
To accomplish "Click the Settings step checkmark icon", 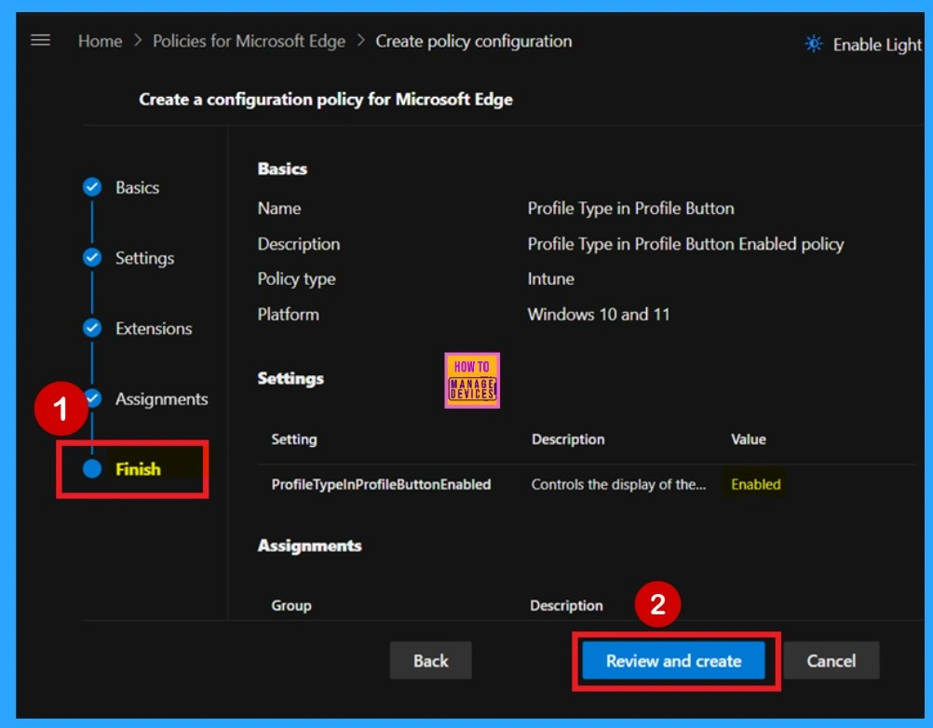I will click(92, 258).
